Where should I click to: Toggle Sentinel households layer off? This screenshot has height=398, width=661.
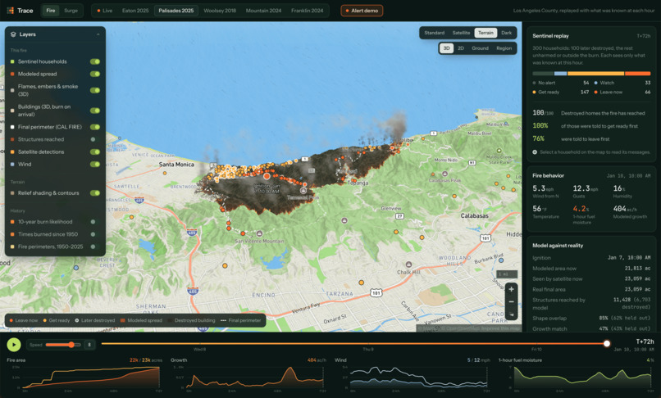click(95, 61)
